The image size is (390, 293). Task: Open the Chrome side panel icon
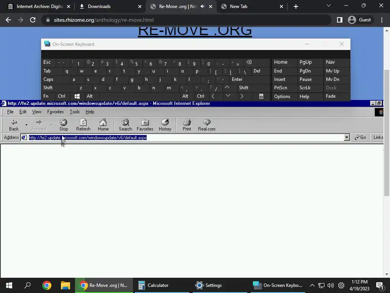pos(339,20)
